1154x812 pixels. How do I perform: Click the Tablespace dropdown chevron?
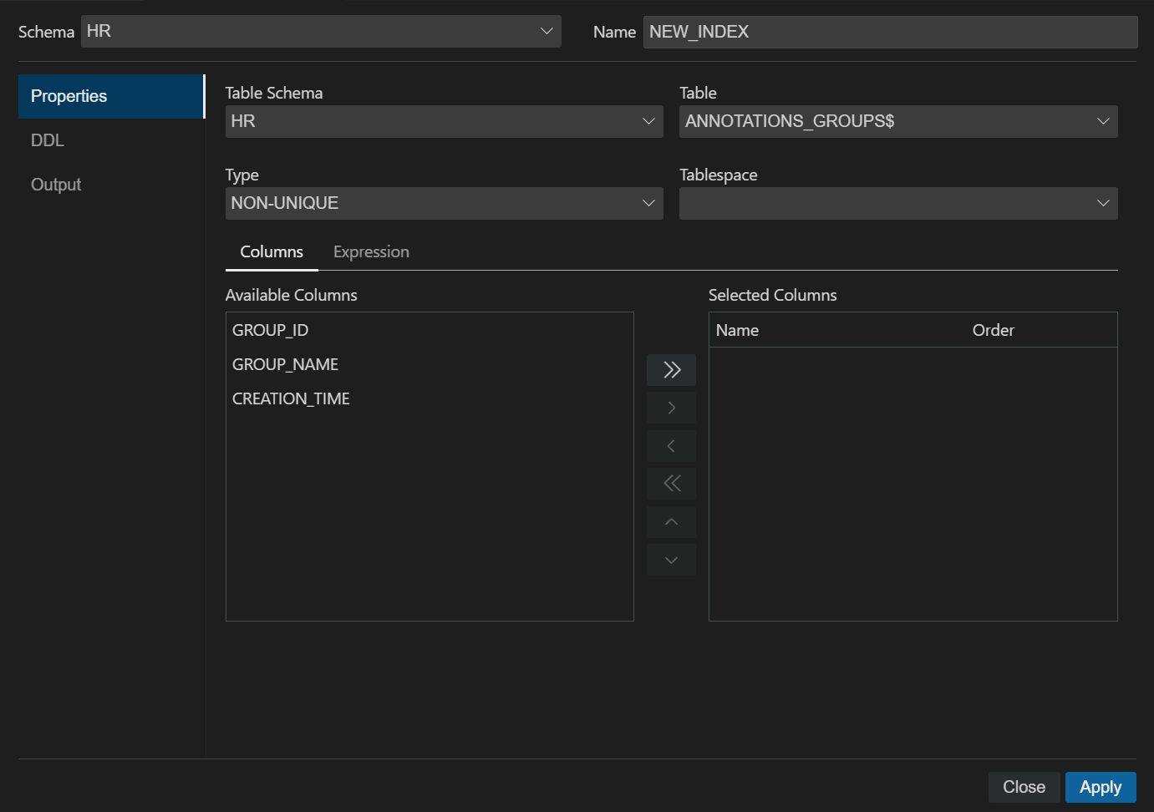pyautogui.click(x=1103, y=203)
